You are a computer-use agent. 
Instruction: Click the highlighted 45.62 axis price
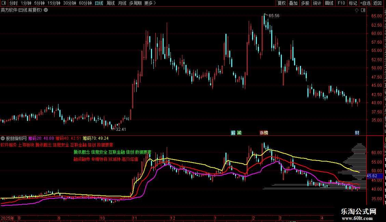[x=374, y=176]
